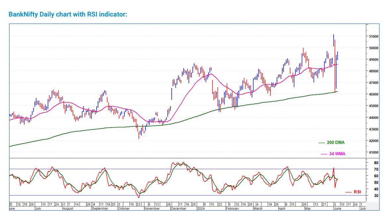Click the date label "31" above August

pos(64,205)
